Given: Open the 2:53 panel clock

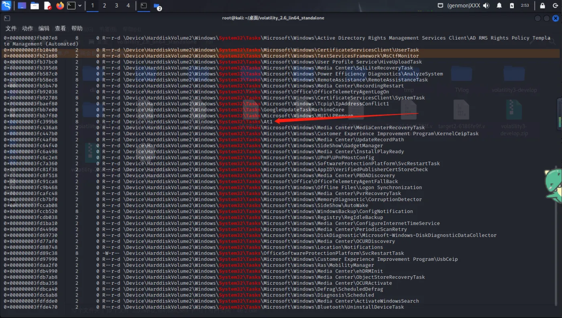Looking at the screenshot, I should coord(525,6).
